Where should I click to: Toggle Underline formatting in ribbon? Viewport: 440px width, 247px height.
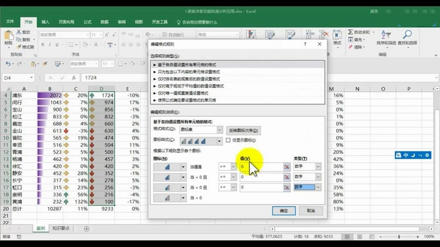(57, 45)
